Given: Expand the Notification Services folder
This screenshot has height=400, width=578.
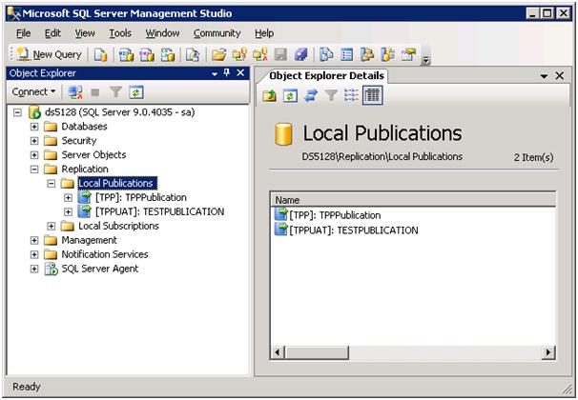Looking at the screenshot, I should tap(34, 254).
